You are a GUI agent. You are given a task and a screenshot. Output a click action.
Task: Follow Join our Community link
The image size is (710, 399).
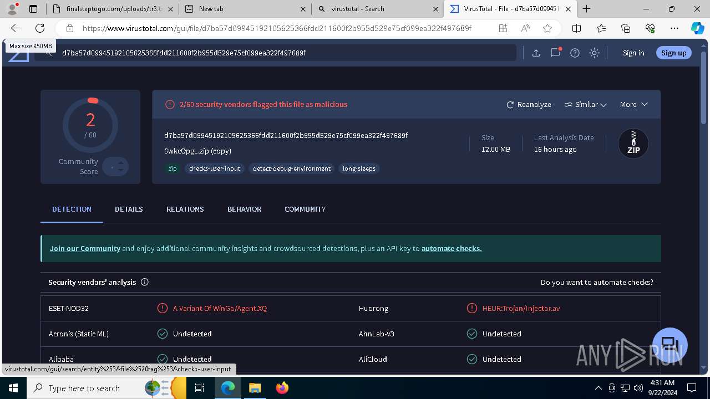pyautogui.click(x=85, y=248)
